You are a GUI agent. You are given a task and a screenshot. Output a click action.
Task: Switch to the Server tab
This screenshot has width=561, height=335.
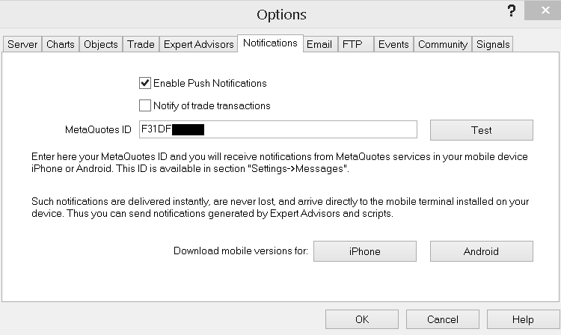(22, 44)
